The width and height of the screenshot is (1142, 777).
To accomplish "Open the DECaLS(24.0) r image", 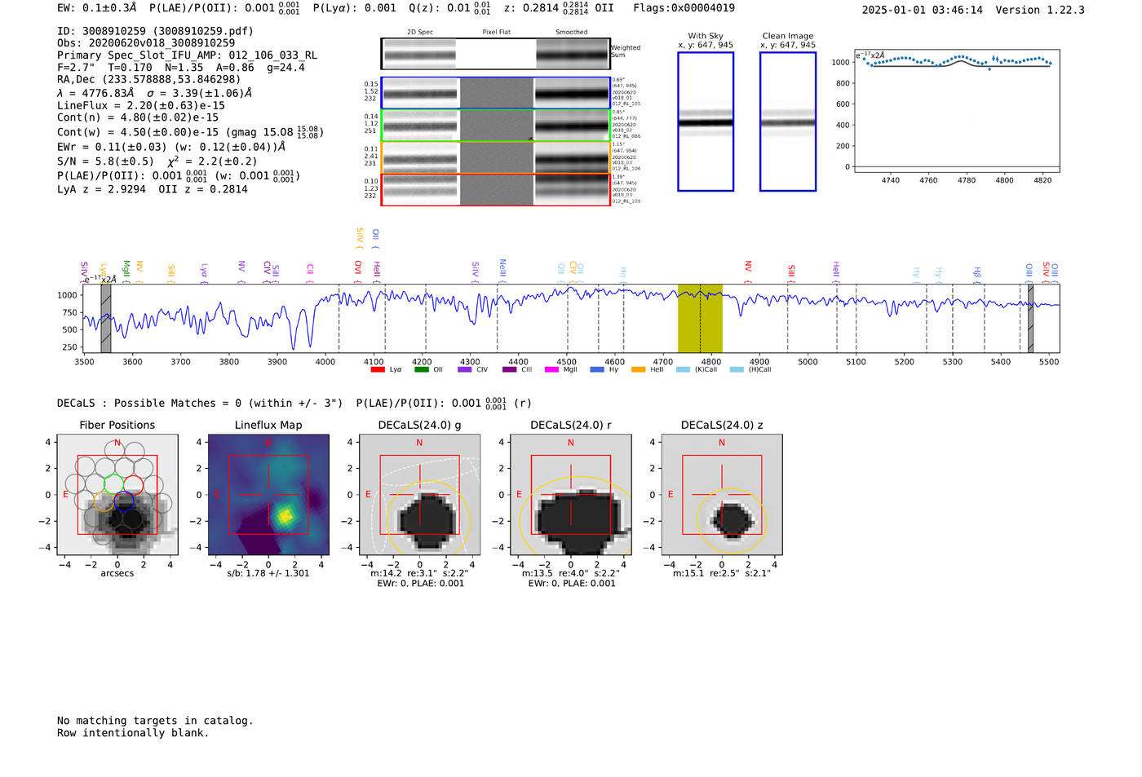I will coord(570,495).
